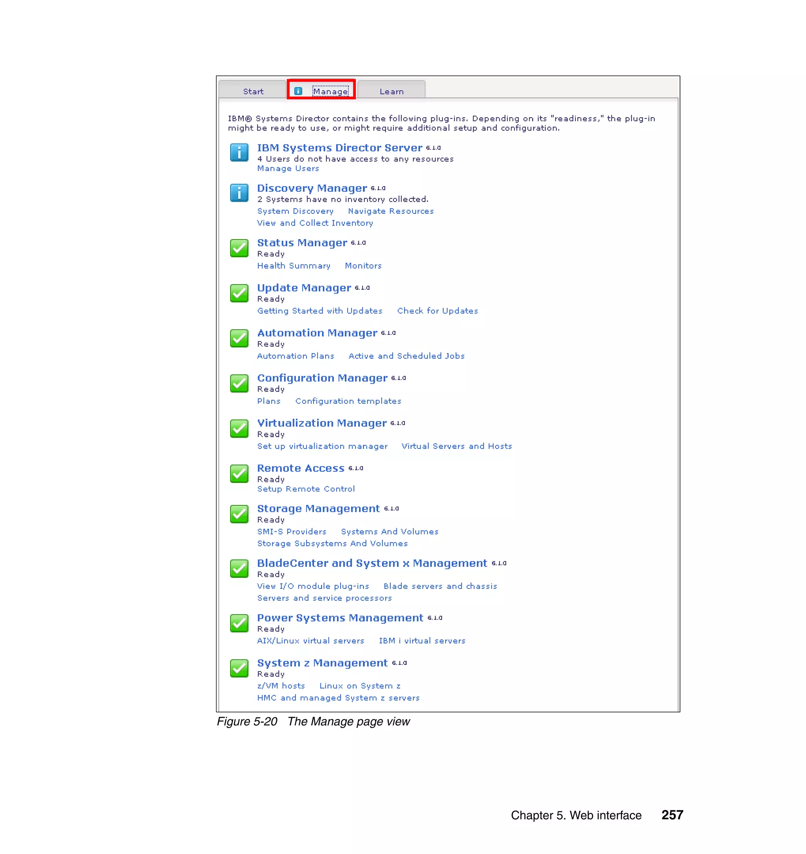Open Blade servers and chassis
The height and width of the screenshot is (854, 806).
point(440,587)
